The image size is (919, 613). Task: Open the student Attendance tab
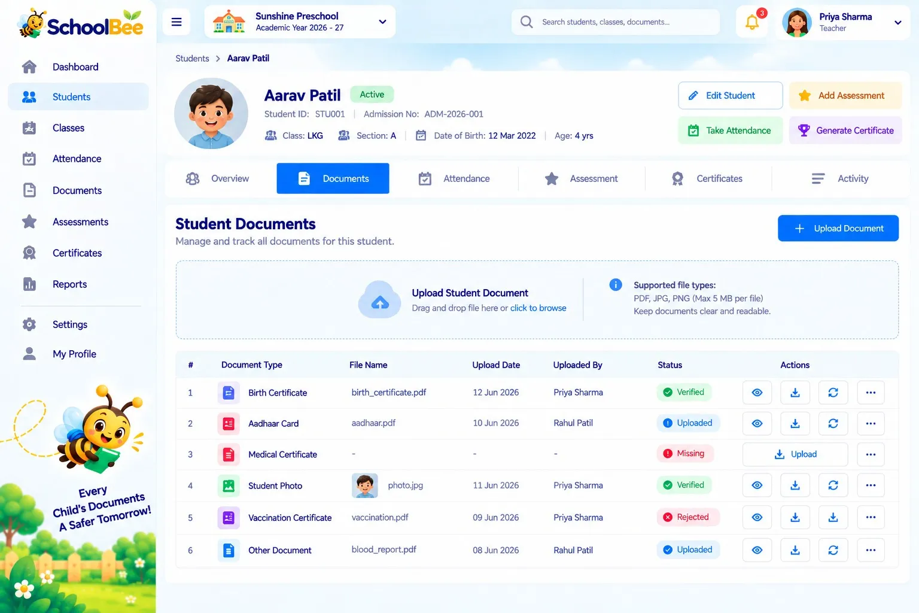454,178
